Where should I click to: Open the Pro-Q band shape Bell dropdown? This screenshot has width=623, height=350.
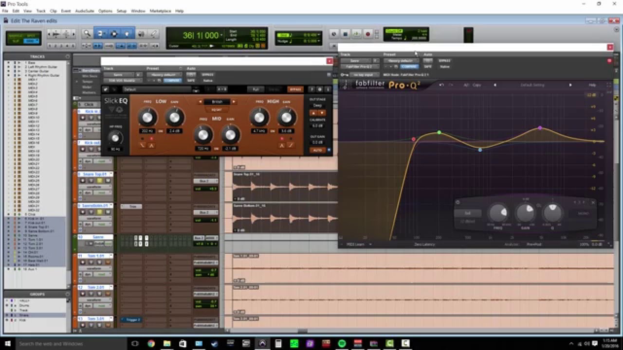[467, 213]
